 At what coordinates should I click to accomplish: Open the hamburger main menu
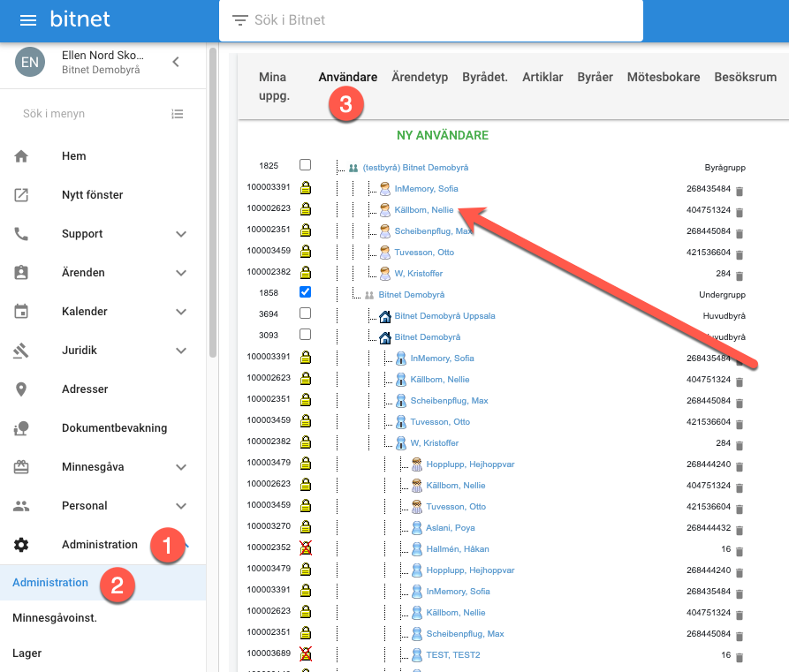[28, 20]
